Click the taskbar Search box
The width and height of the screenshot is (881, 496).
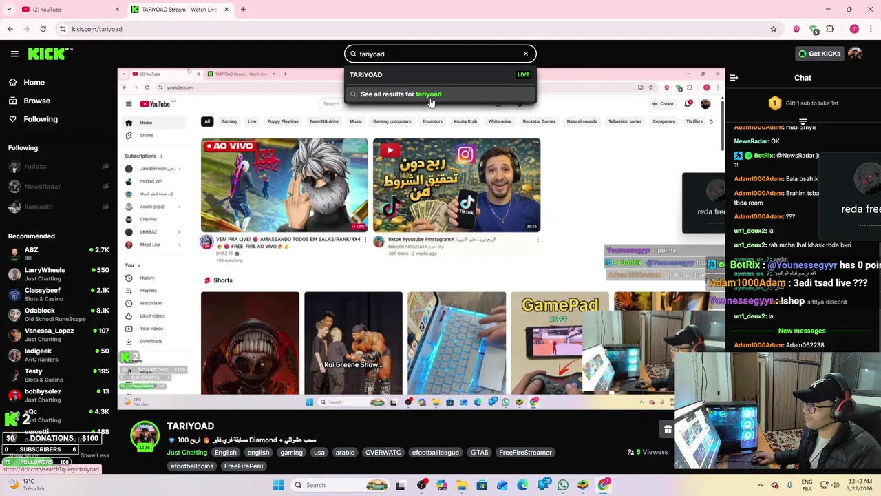pyautogui.click(x=339, y=485)
